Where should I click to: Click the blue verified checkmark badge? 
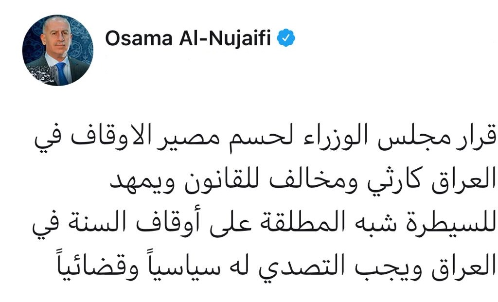[286, 38]
